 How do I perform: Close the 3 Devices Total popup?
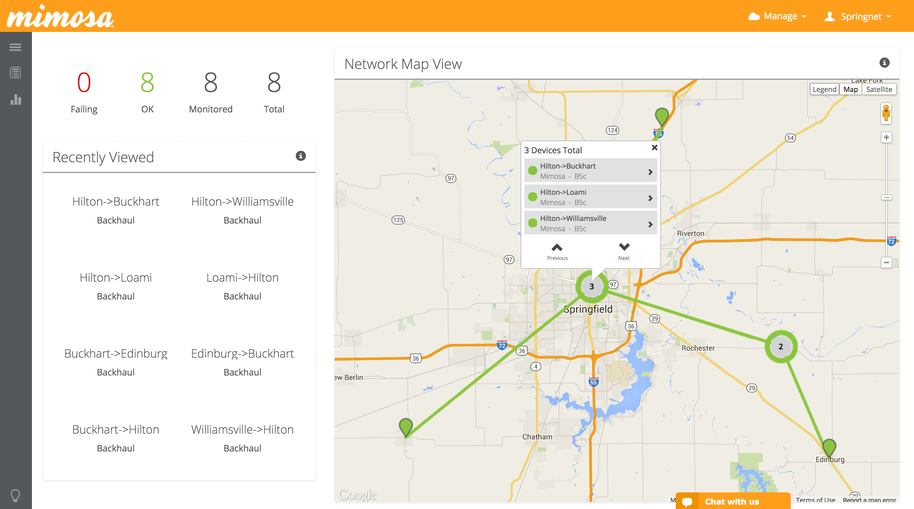(655, 148)
